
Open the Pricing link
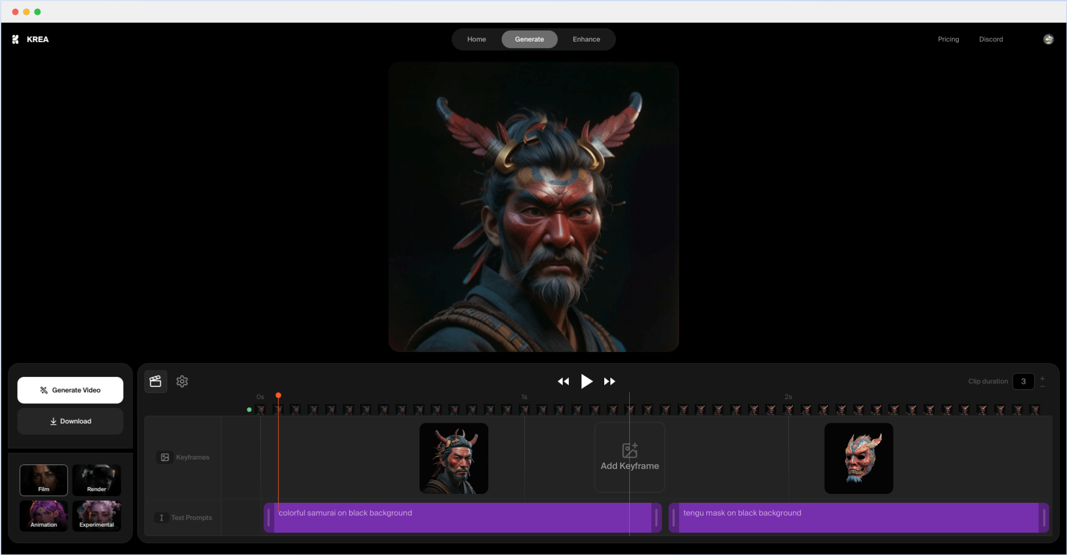pos(948,39)
